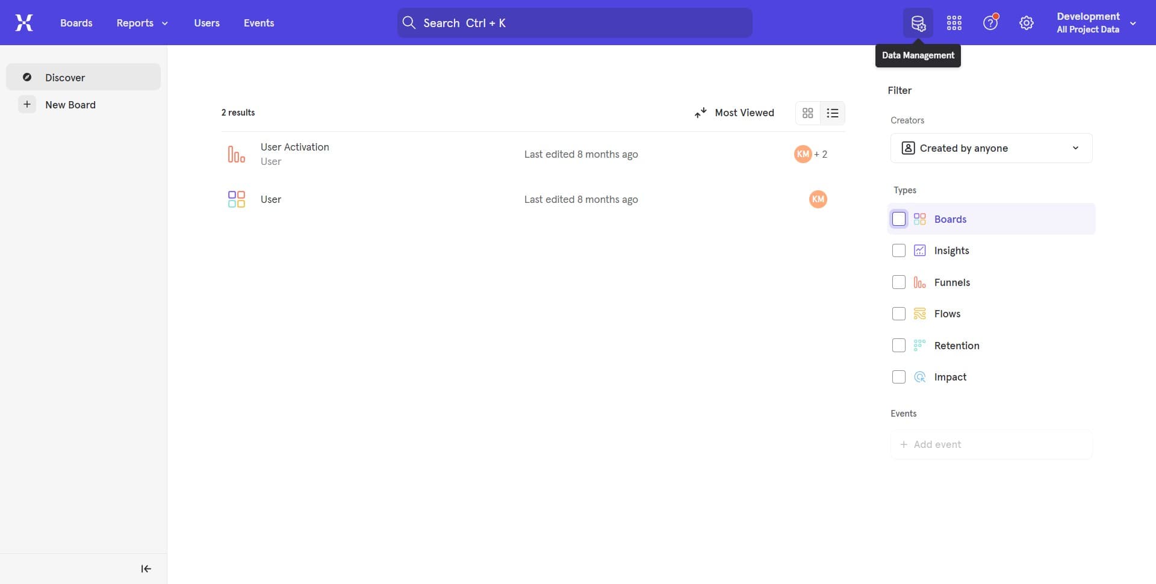Create a New Board
1156x584 pixels.
pos(70,104)
